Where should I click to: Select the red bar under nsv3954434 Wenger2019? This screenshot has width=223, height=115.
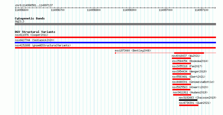[x=182, y=74]
